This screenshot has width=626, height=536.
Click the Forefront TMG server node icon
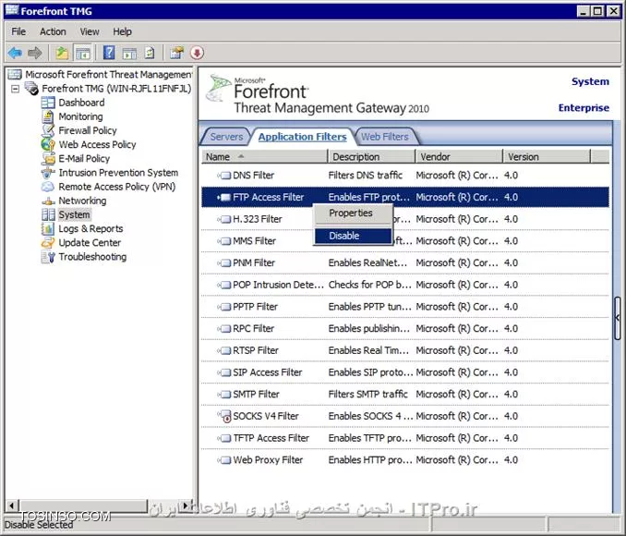(31, 89)
